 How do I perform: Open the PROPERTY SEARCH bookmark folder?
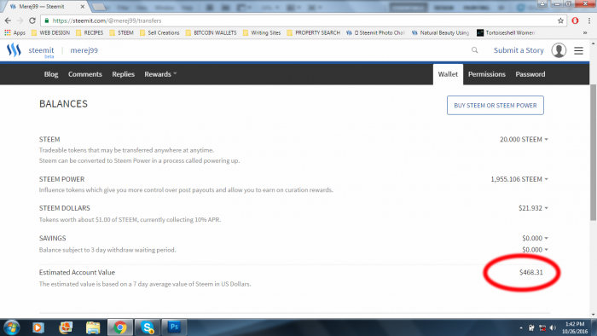(x=313, y=32)
